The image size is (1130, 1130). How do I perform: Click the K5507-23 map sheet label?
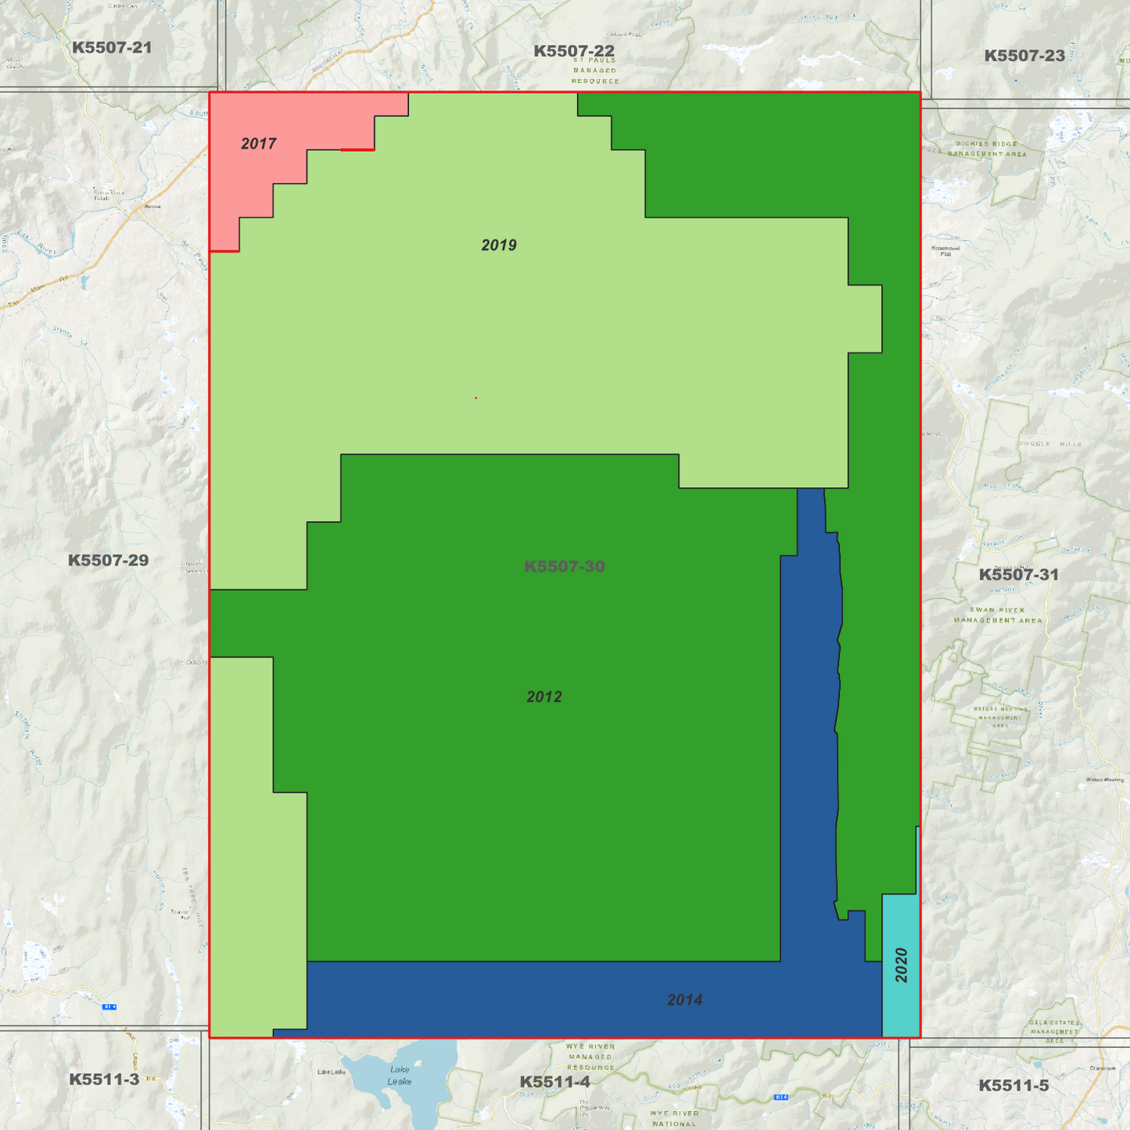(1024, 56)
